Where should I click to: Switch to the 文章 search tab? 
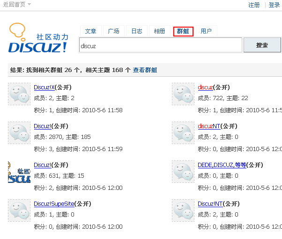(90, 31)
